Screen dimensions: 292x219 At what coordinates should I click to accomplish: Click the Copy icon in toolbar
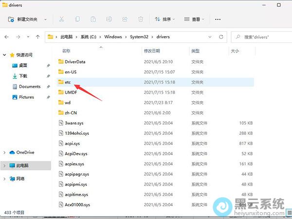(x=77, y=19)
